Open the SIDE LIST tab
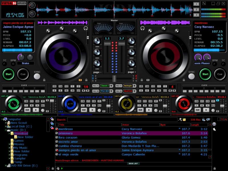The height and width of the screenshot is (171, 228). [133, 164]
